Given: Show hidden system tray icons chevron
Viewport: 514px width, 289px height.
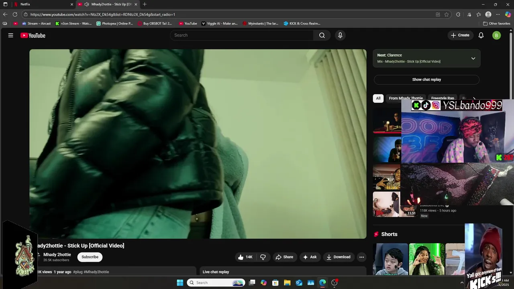Looking at the screenshot, I should point(462,283).
